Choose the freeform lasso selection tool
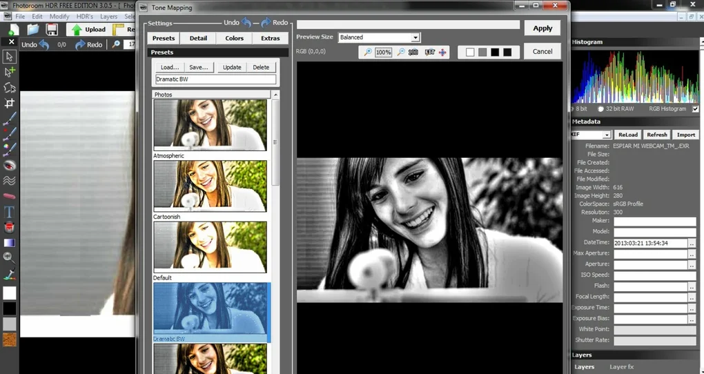 pos(10,88)
